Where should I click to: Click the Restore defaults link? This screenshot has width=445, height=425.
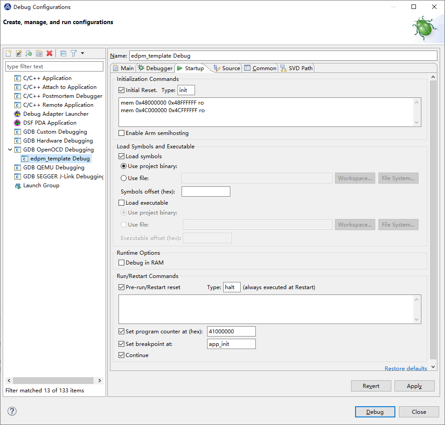(406, 368)
